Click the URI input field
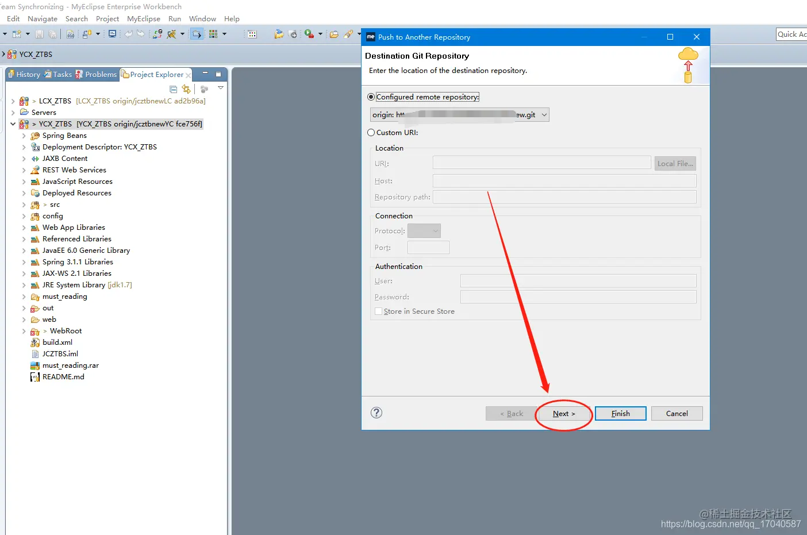 coord(541,163)
